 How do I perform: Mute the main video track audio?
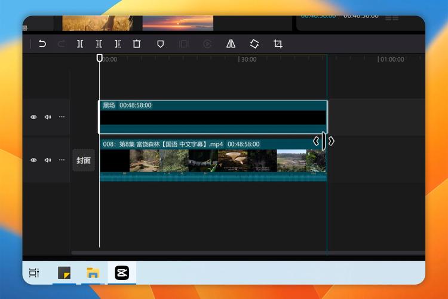tap(48, 160)
